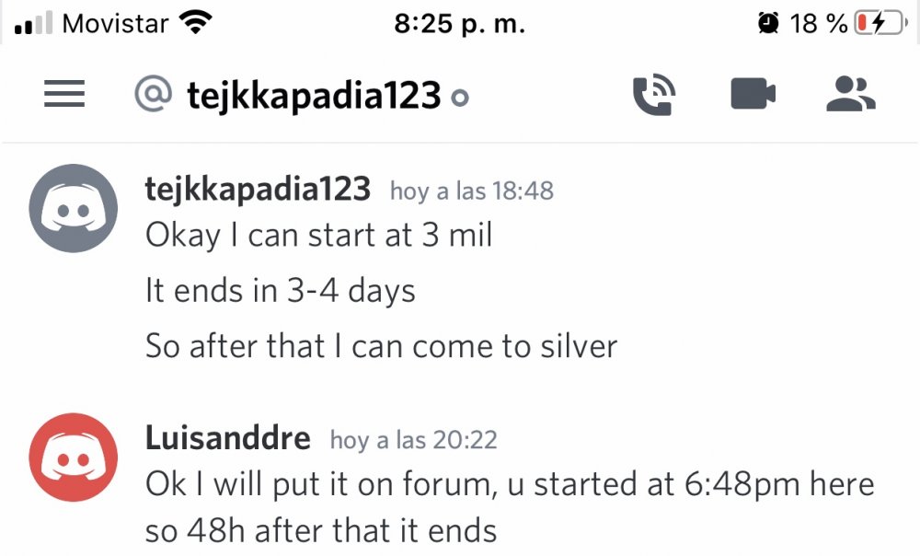This screenshot has width=920, height=556.
Task: Open tejkkapadia123's gray avatar
Action: coord(74,208)
